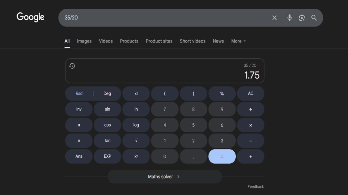The height and width of the screenshot is (195, 348).
Task: Click the digit 5 key
Action: [x=193, y=125]
